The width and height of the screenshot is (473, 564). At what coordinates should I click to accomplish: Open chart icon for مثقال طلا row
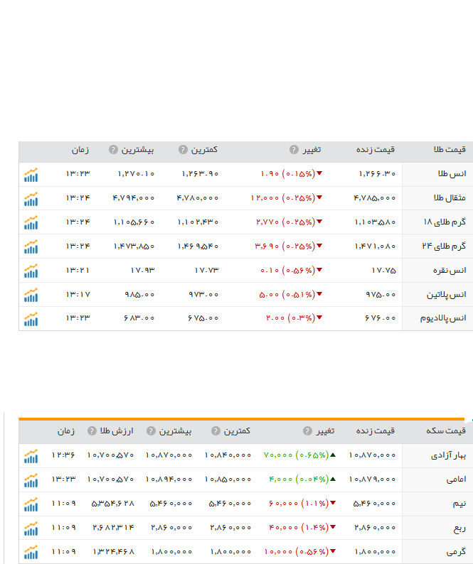click(x=31, y=199)
